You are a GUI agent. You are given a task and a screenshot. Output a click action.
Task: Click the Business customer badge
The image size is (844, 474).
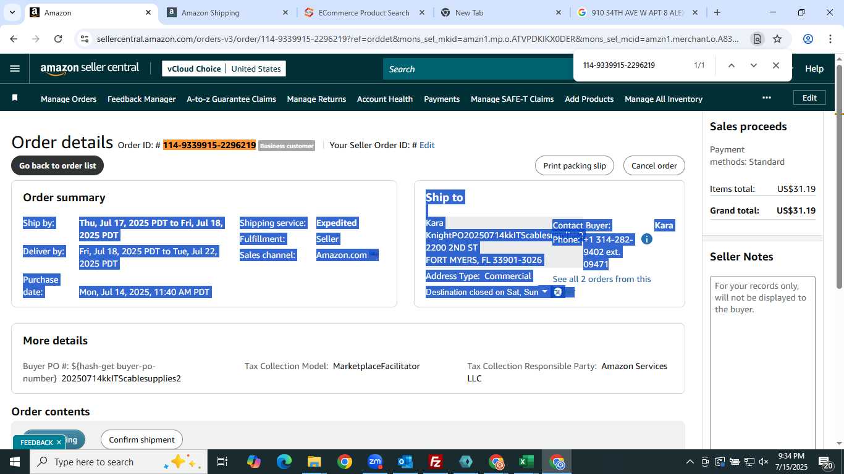pyautogui.click(x=287, y=146)
